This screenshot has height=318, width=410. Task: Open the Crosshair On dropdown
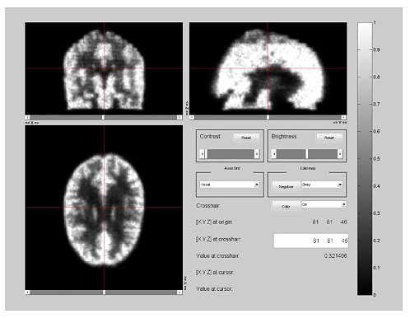coord(324,204)
